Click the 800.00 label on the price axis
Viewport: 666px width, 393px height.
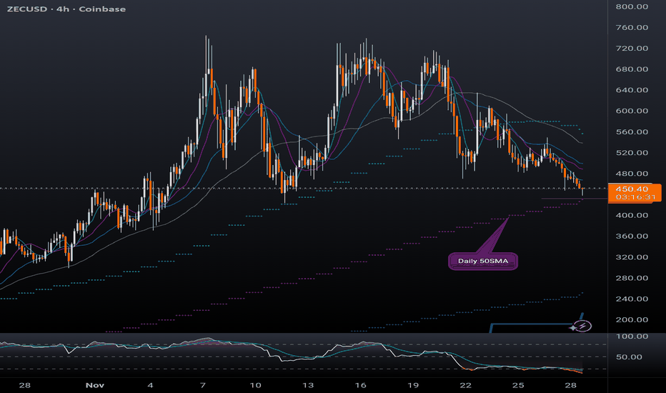click(631, 7)
